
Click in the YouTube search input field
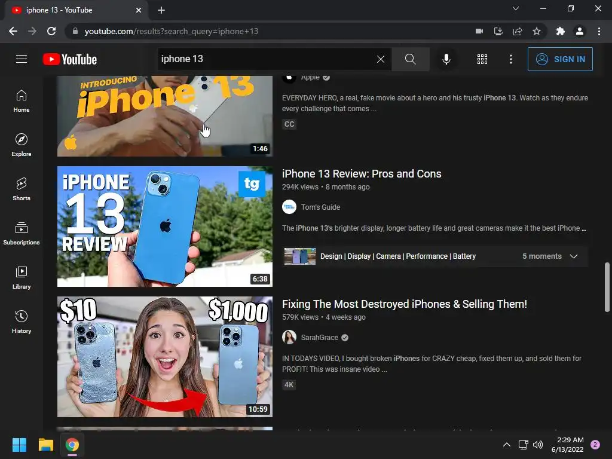click(266, 59)
